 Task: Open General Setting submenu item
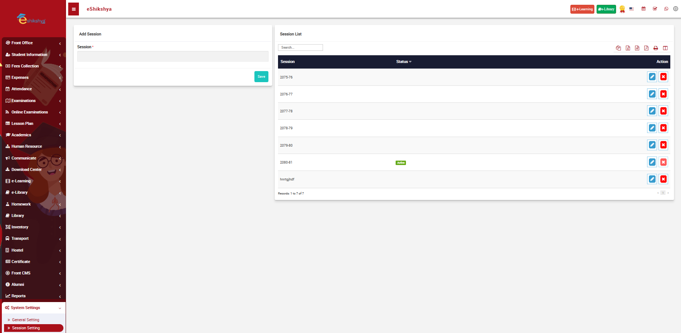point(25,320)
